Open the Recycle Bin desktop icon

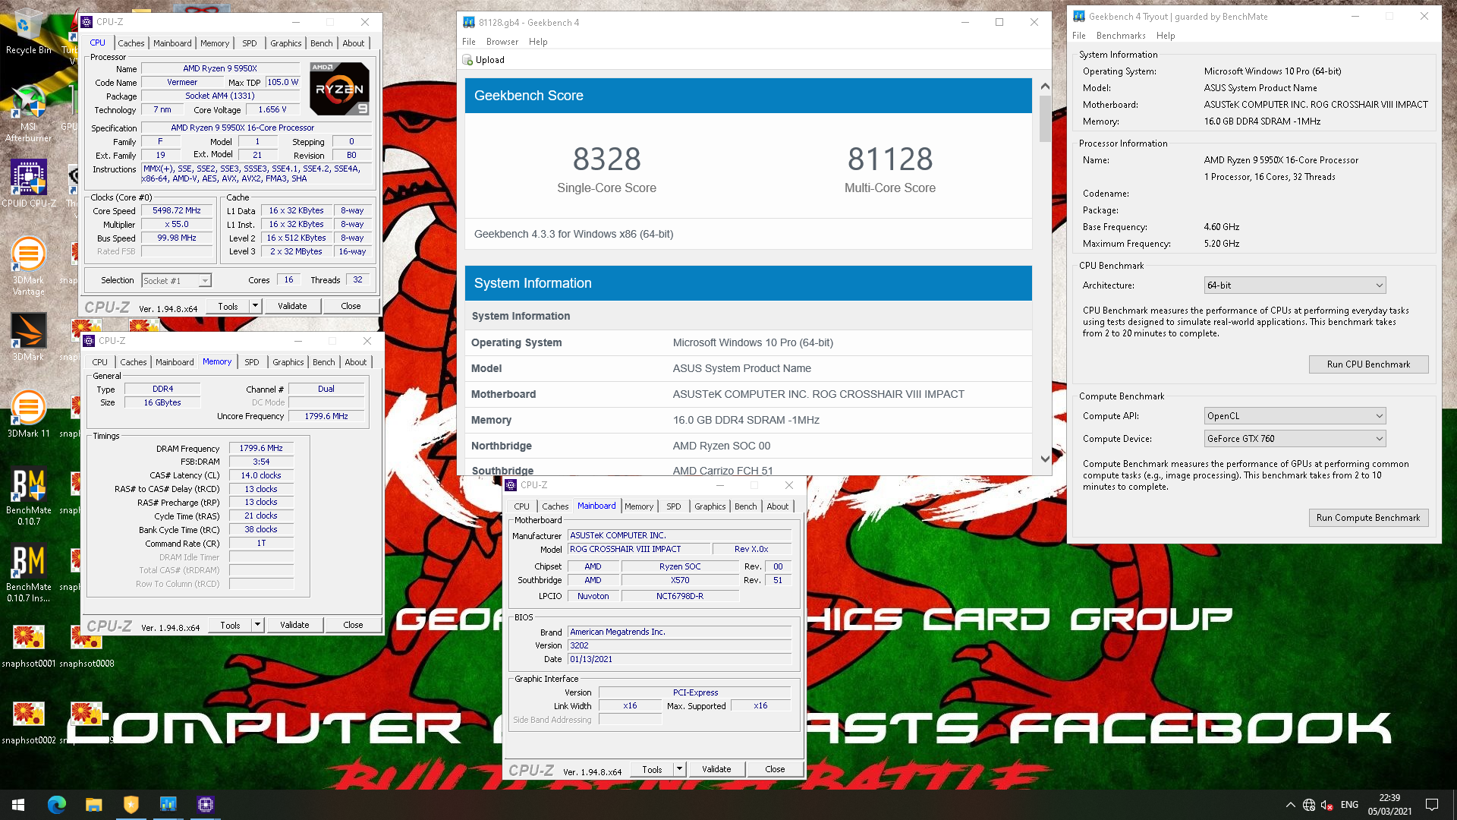(x=28, y=30)
